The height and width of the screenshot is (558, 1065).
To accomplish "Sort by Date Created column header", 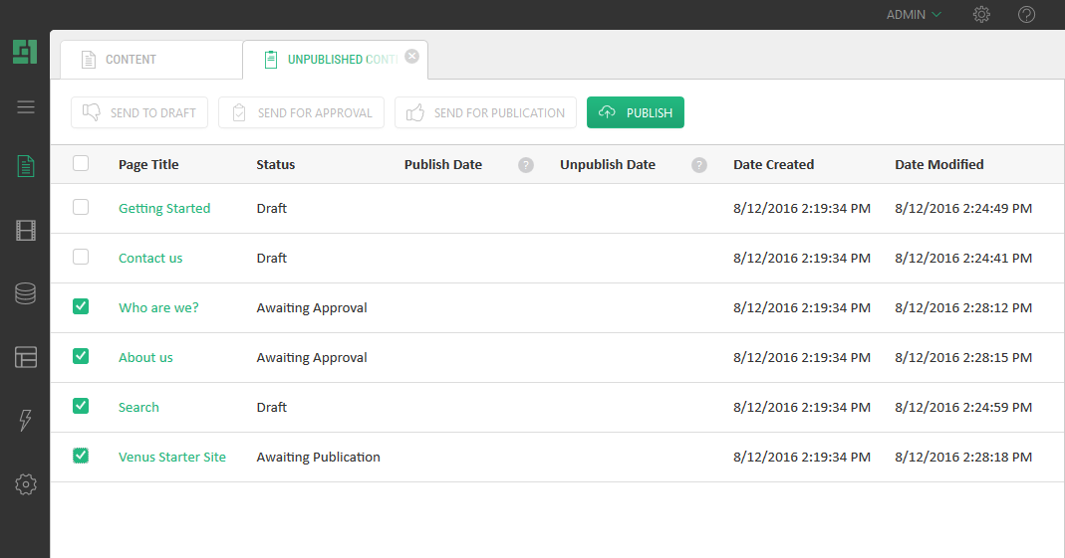I will point(774,165).
